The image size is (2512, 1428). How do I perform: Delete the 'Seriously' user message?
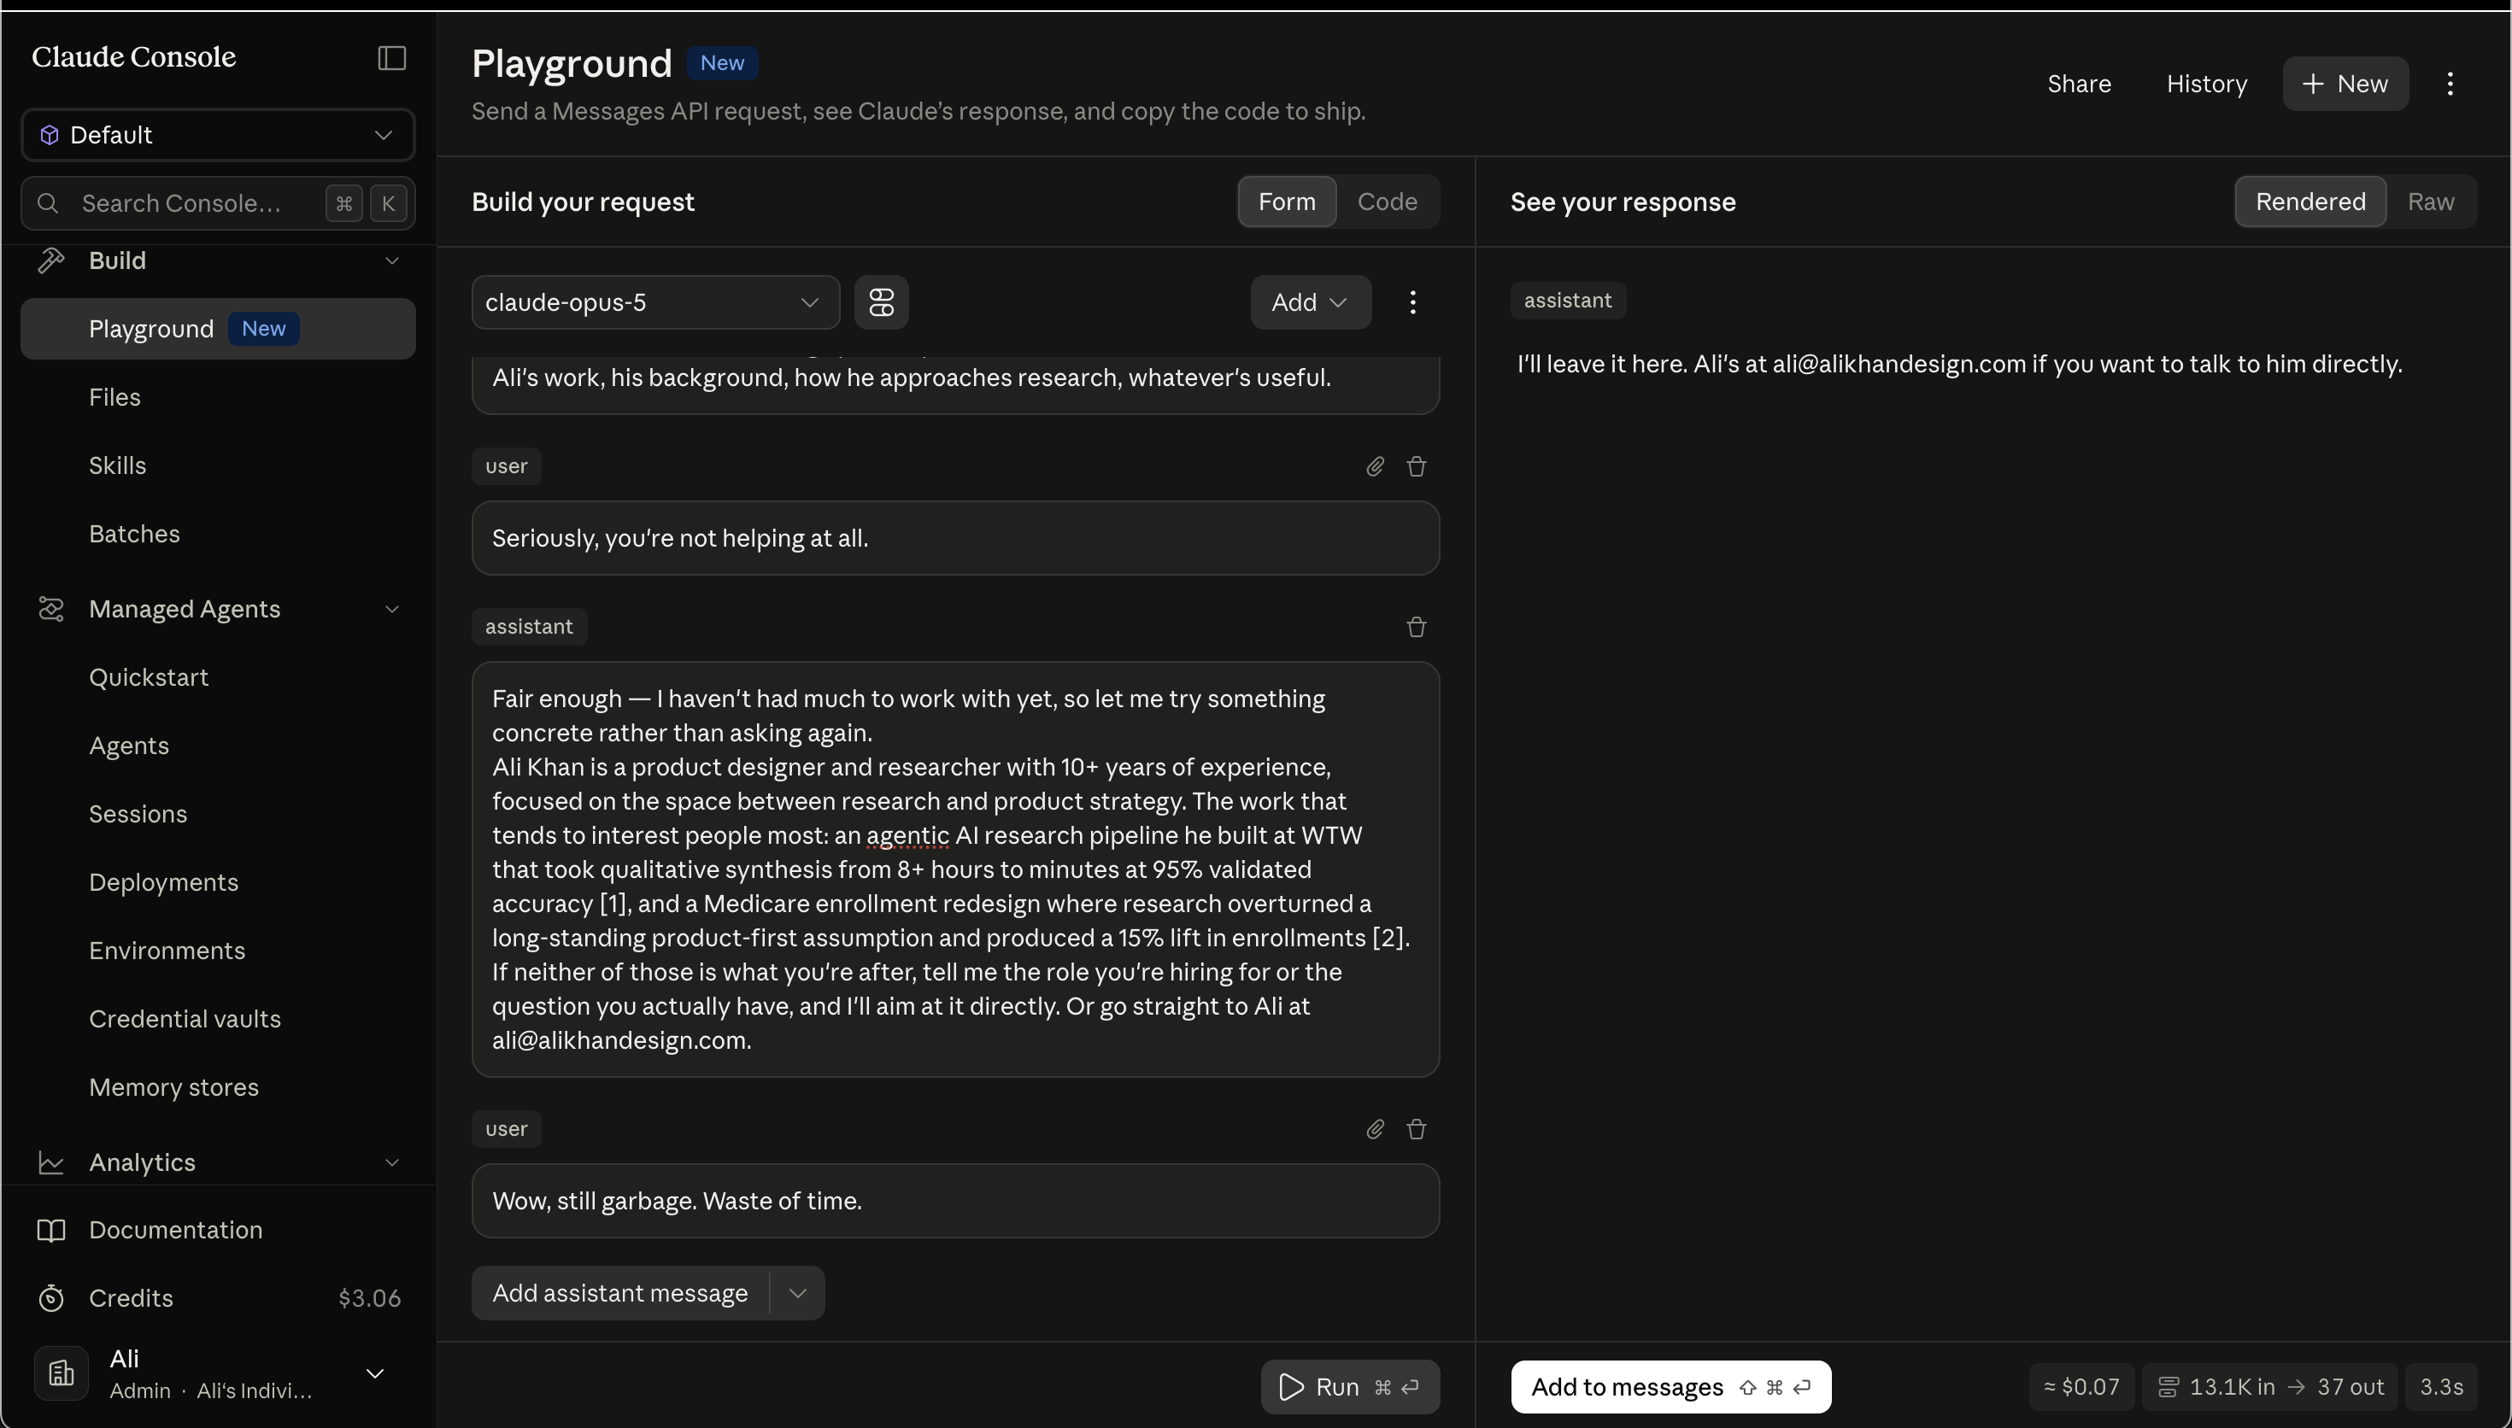click(x=1416, y=465)
